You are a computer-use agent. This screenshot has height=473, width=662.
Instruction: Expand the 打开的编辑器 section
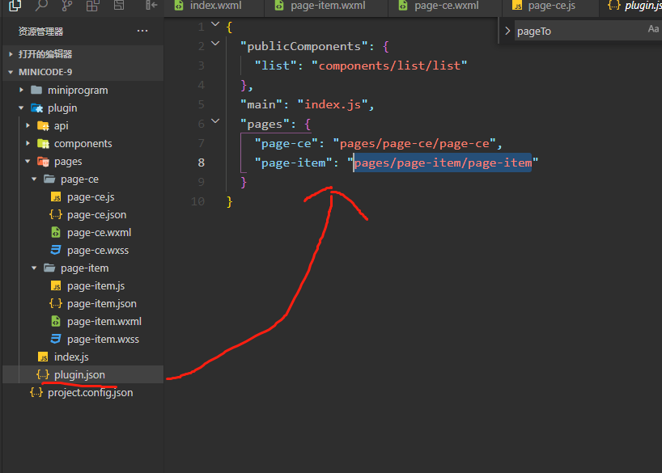pyautogui.click(x=11, y=54)
